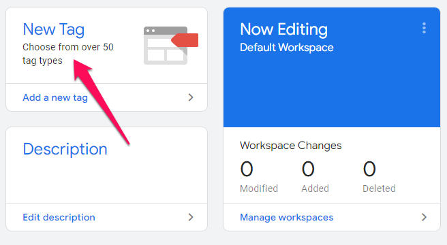This screenshot has width=447, height=245.
Task: Click the empty Description card body
Action: (x=106, y=180)
